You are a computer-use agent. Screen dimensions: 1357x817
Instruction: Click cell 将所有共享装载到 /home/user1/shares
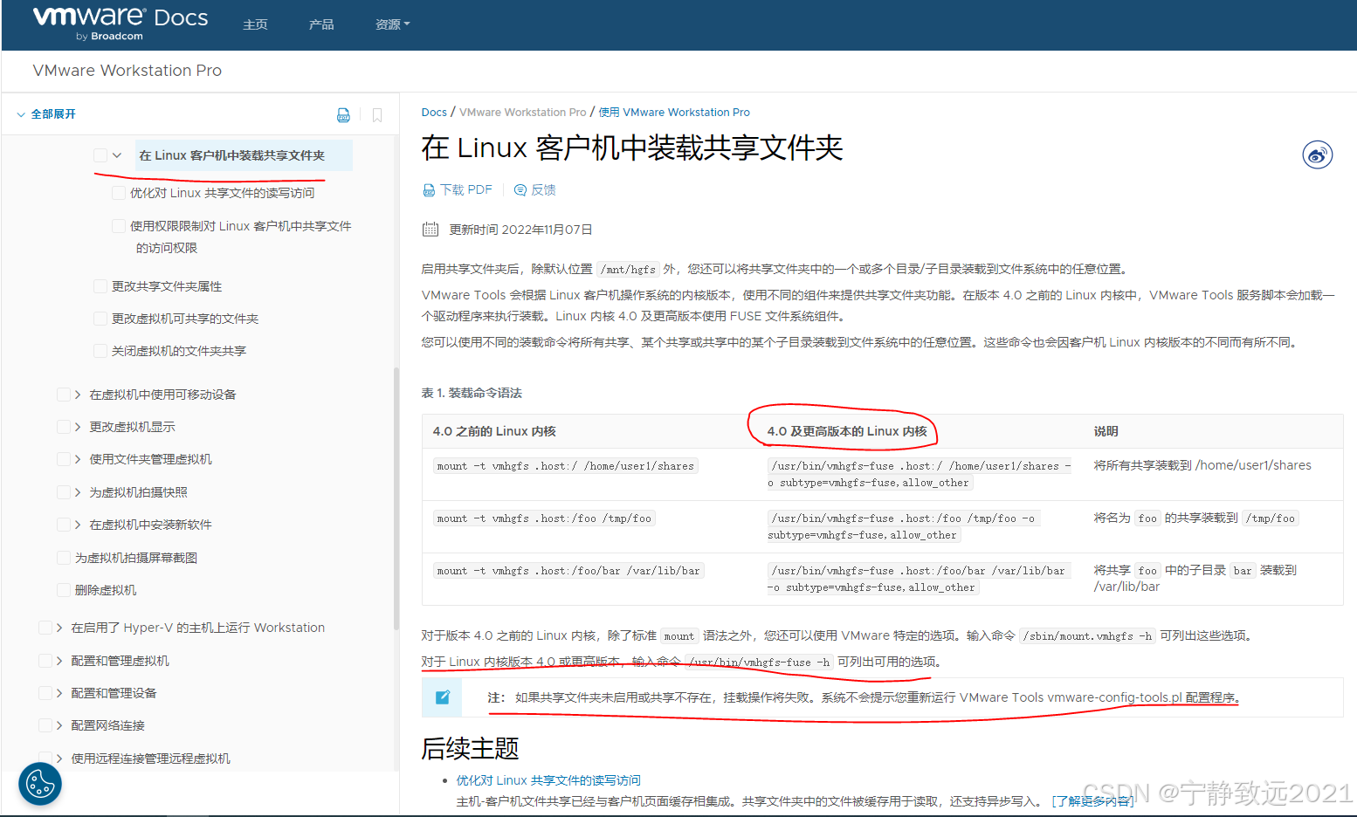tap(1202, 465)
